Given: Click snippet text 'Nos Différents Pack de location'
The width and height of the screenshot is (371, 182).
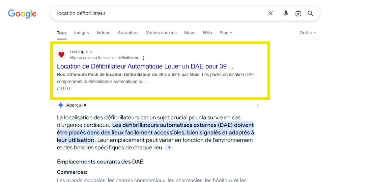Looking at the screenshot, I should 90,75.
